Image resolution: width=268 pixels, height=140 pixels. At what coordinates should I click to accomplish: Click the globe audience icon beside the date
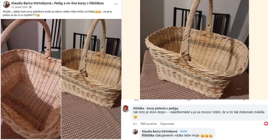[x=30, y=7]
